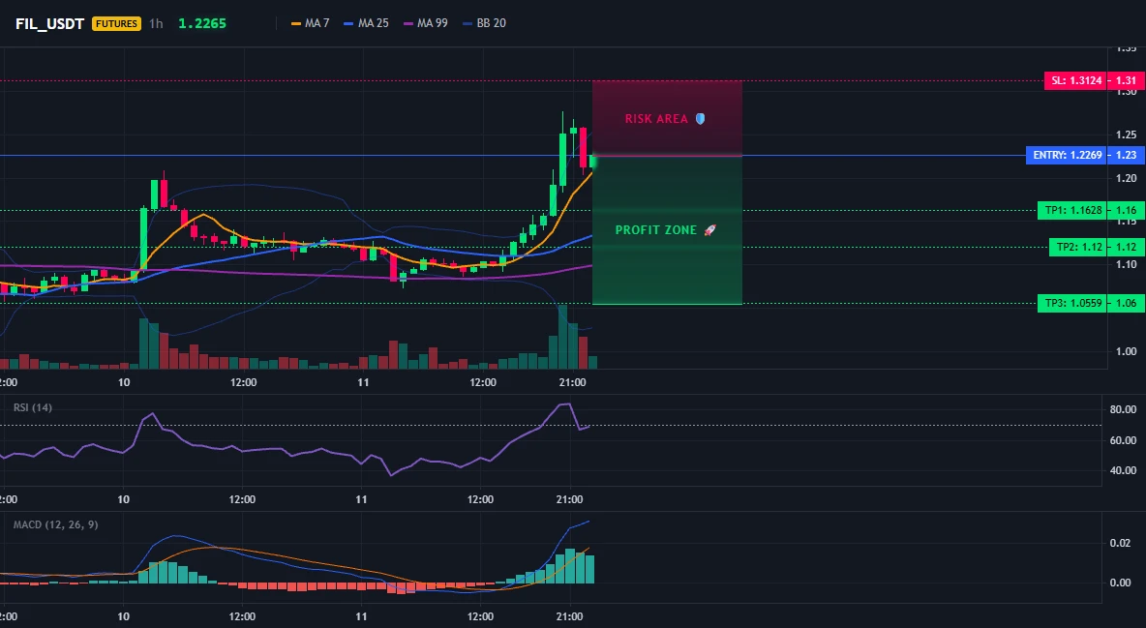Click the 1.25 price on the price axis
The height and width of the screenshot is (628, 1146).
(1127, 135)
